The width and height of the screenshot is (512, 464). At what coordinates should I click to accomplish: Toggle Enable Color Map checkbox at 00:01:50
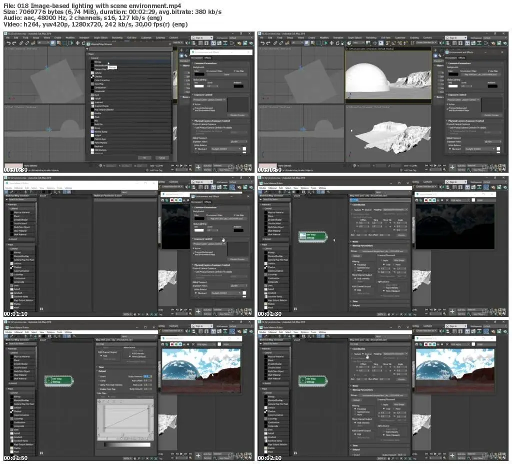point(98,389)
